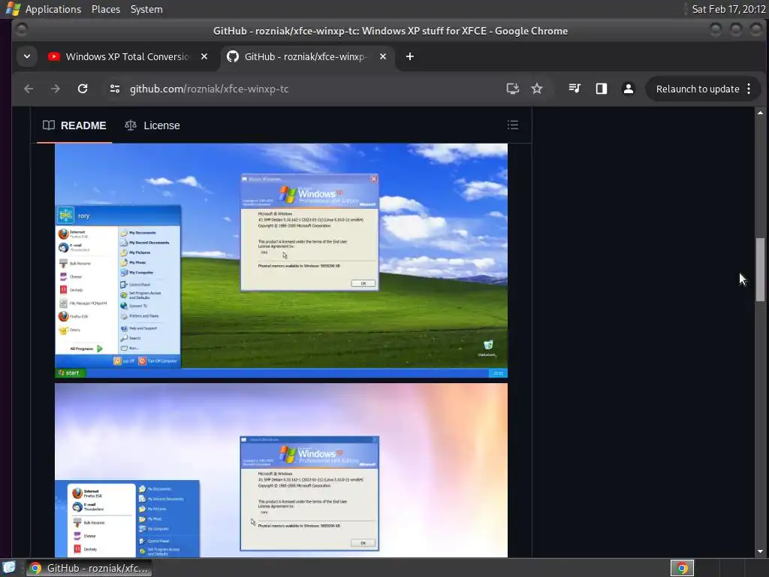Click the address bar URL field
The image size is (769, 577).
click(x=312, y=89)
